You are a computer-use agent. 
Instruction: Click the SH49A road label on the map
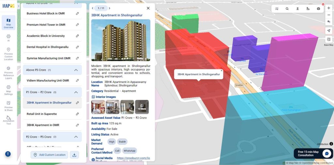[x=239, y=85]
